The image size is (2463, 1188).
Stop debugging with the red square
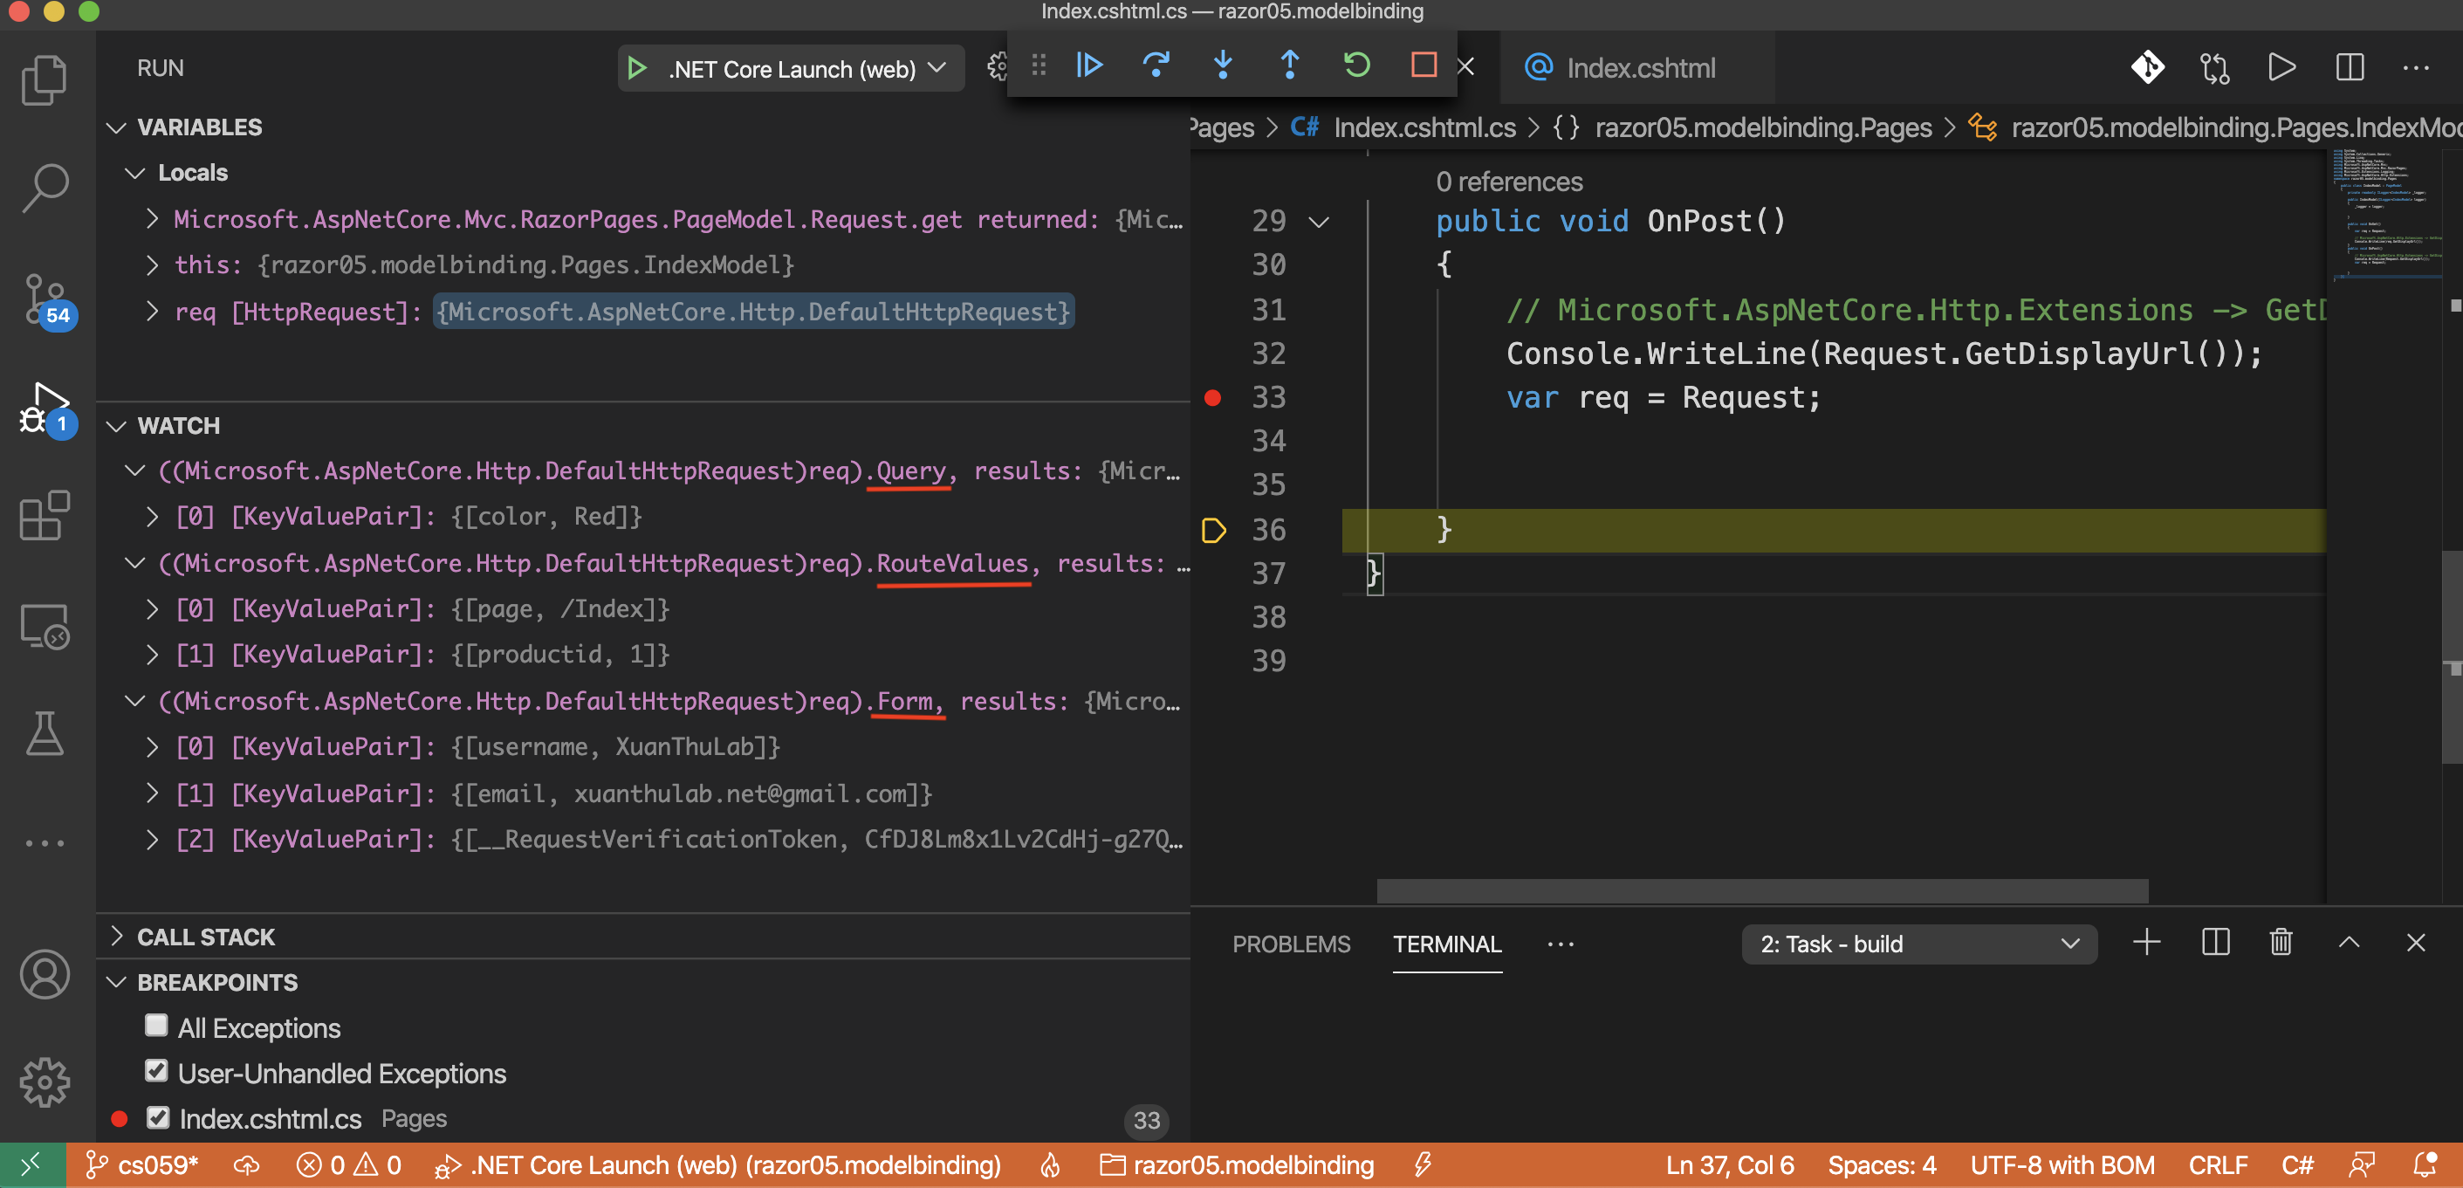(1423, 65)
